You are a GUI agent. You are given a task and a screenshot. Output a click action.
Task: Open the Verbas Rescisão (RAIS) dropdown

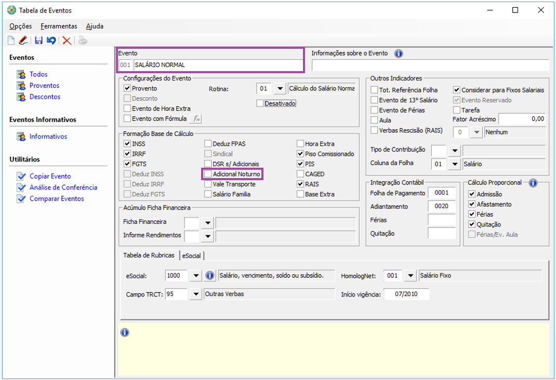click(476, 132)
